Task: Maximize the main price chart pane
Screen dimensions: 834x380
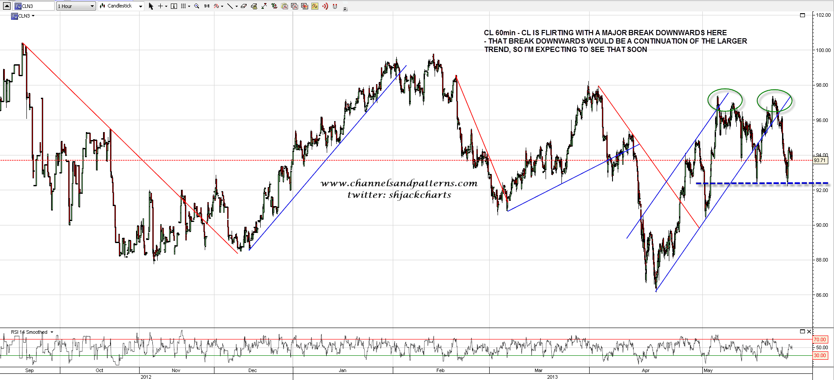Action: pyautogui.click(x=802, y=15)
